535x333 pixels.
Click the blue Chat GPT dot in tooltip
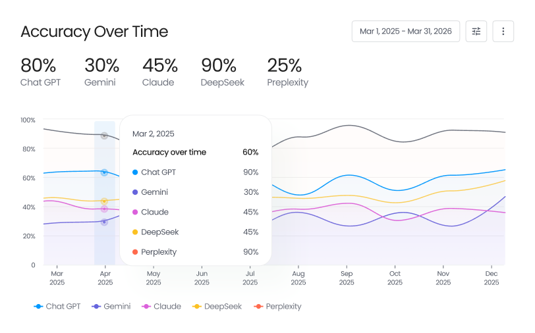click(x=135, y=172)
